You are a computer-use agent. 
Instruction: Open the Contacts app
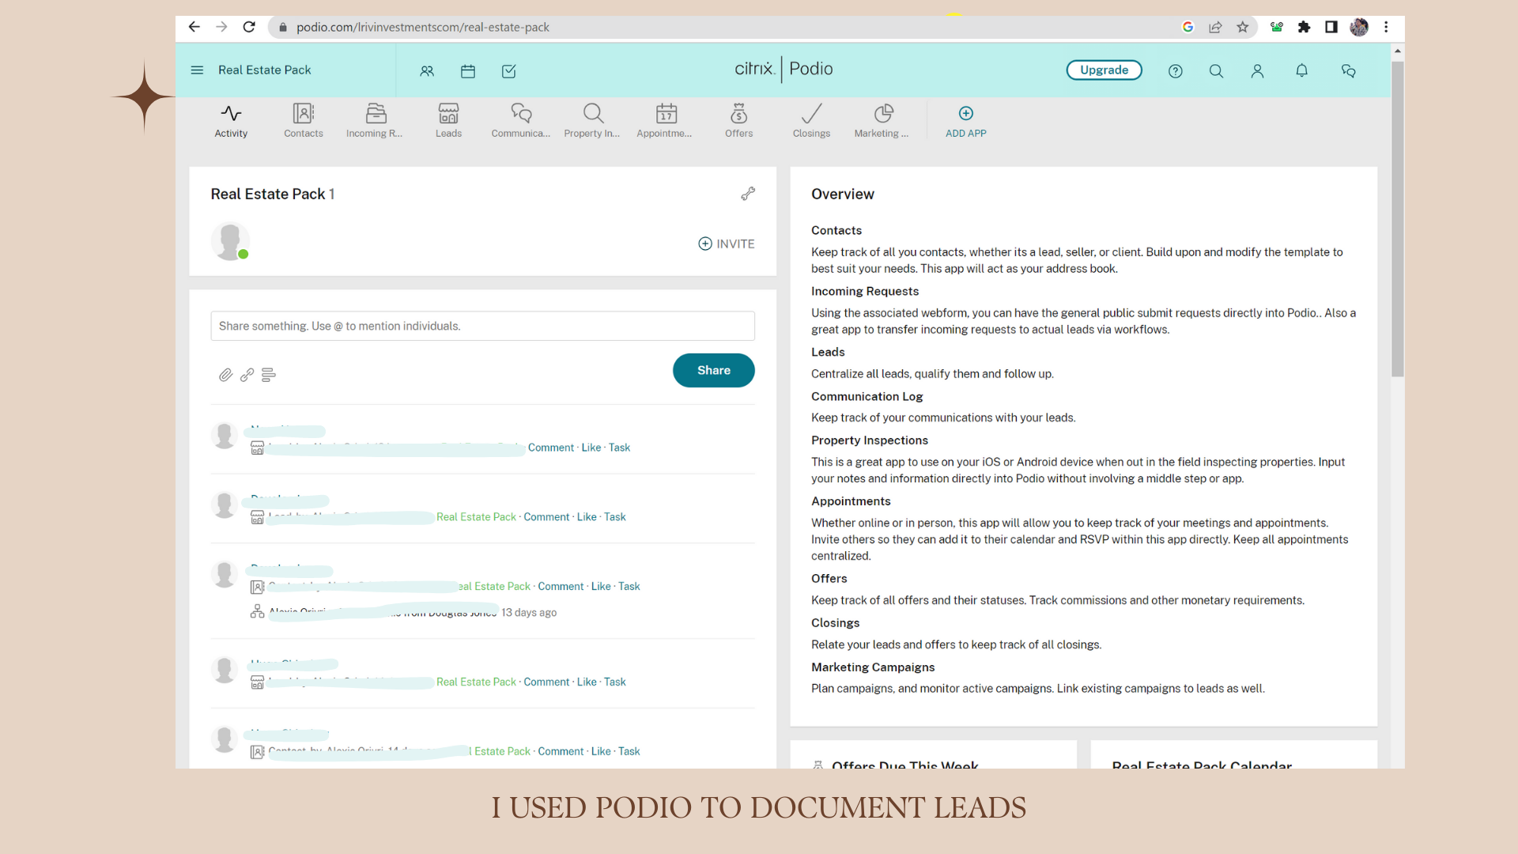click(x=304, y=121)
